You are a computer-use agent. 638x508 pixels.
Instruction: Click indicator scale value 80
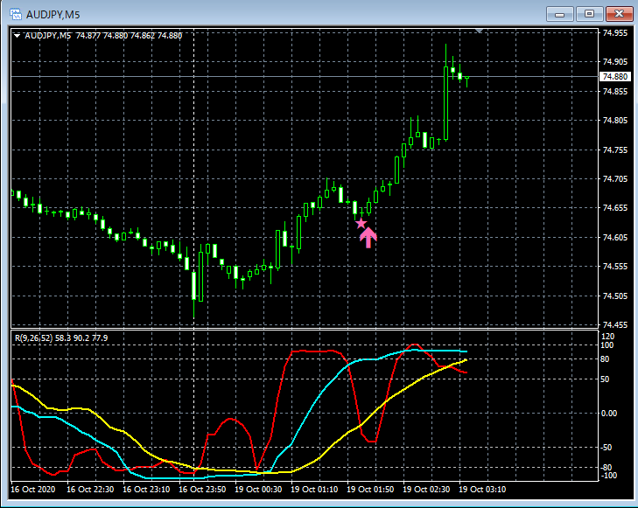coord(605,359)
